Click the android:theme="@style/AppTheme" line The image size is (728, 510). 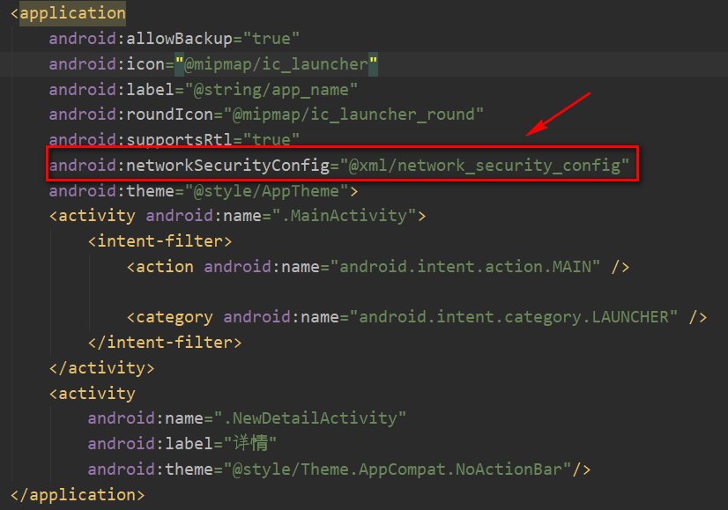pos(204,191)
